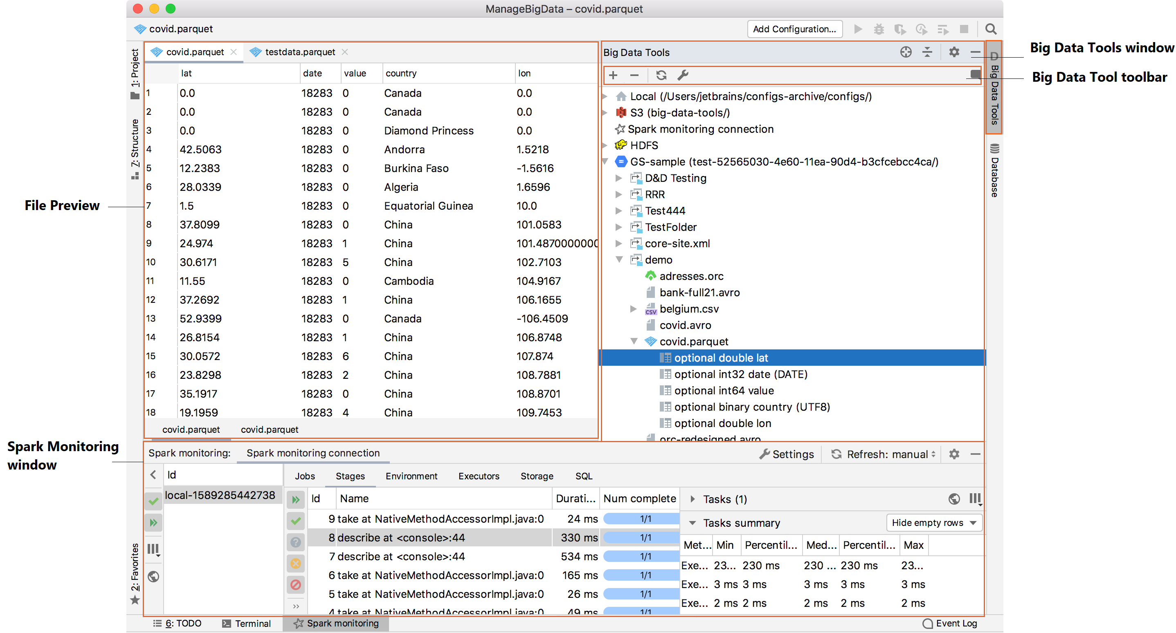Switch to the Jobs tab
The width and height of the screenshot is (1176, 633).
point(304,476)
